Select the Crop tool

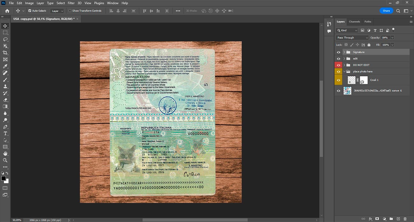click(5, 53)
